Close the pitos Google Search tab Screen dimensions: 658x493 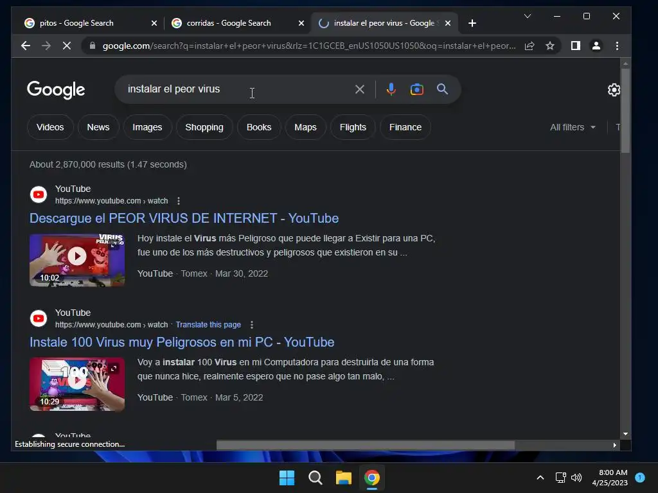pyautogui.click(x=154, y=23)
